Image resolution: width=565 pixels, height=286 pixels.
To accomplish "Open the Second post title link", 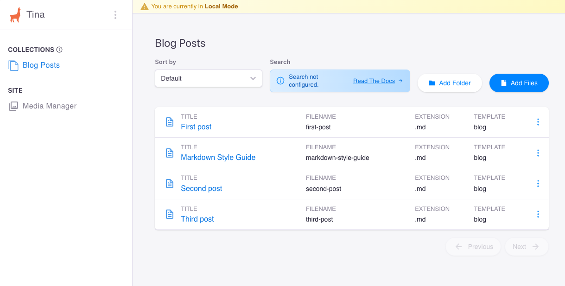I will (201, 189).
